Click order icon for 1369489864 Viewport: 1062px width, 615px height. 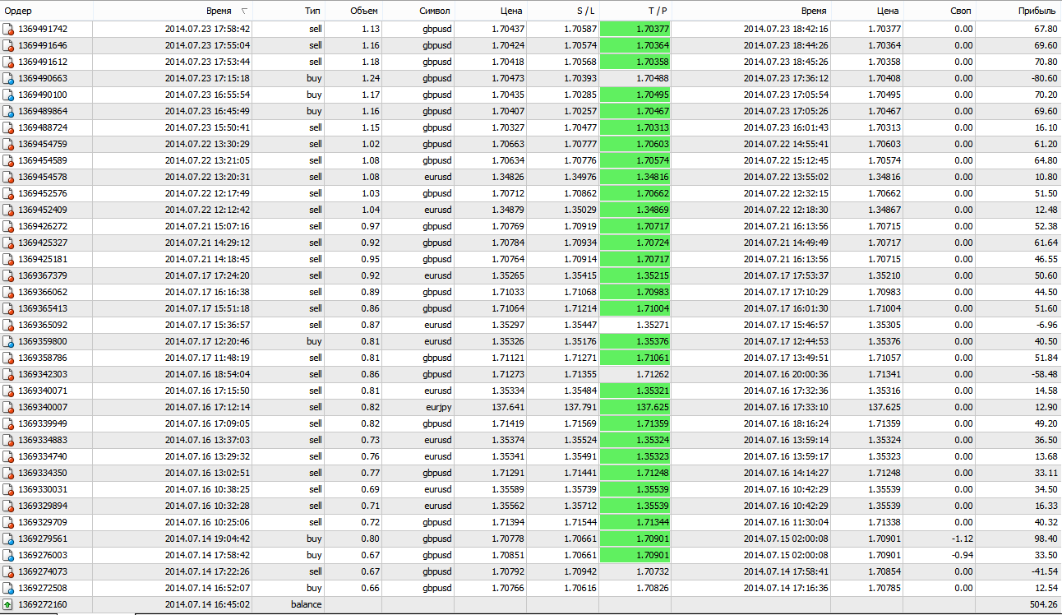(8, 111)
